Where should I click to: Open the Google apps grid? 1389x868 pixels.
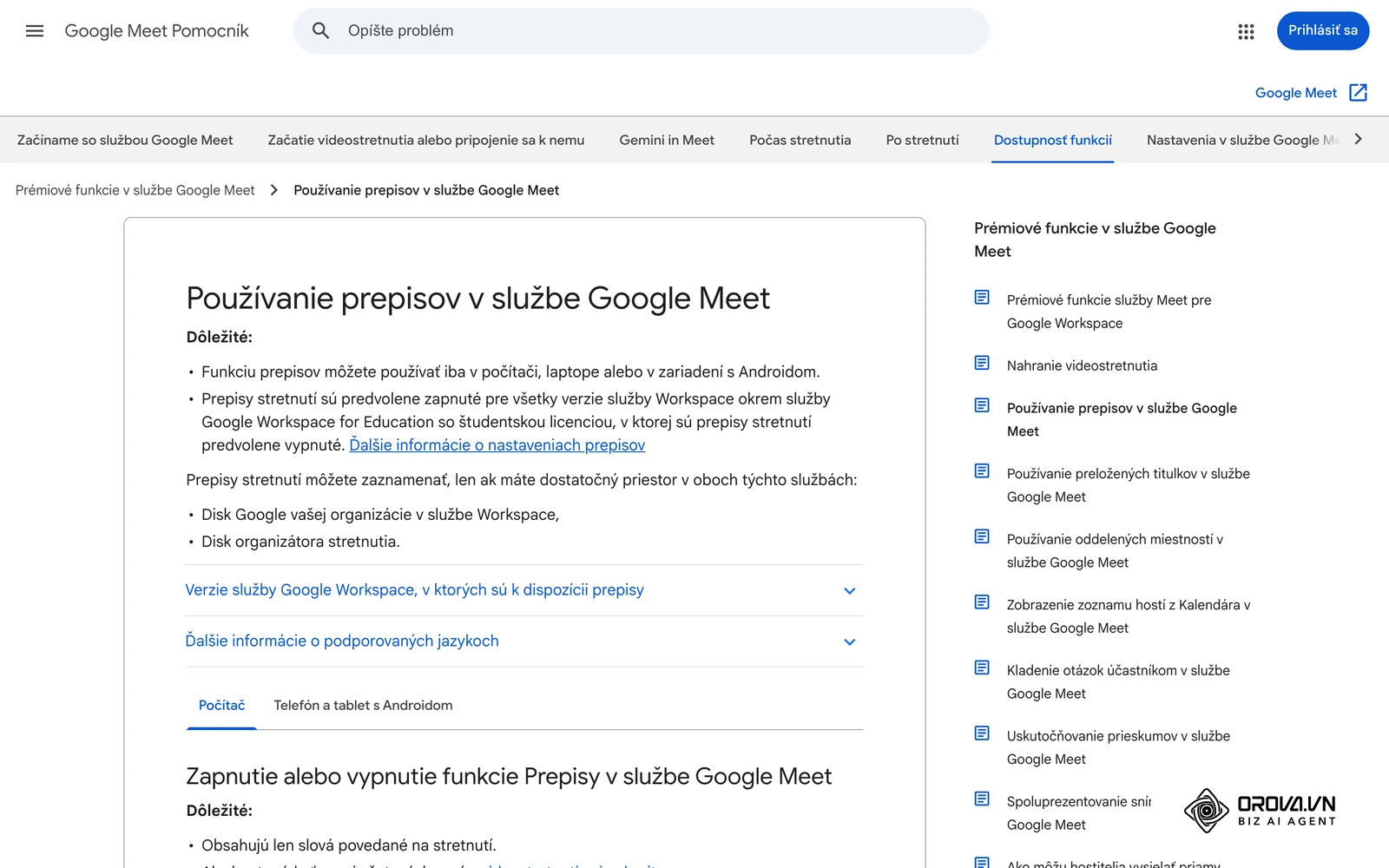1246,31
